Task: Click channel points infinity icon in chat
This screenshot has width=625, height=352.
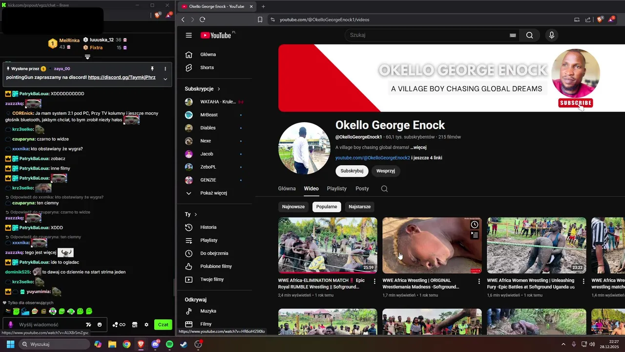Action: click(x=119, y=325)
